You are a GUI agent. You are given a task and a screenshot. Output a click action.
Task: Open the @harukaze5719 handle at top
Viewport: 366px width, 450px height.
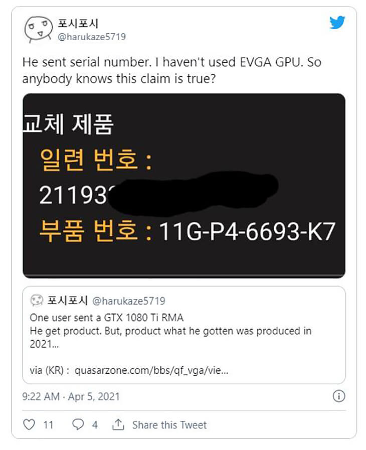tap(92, 37)
